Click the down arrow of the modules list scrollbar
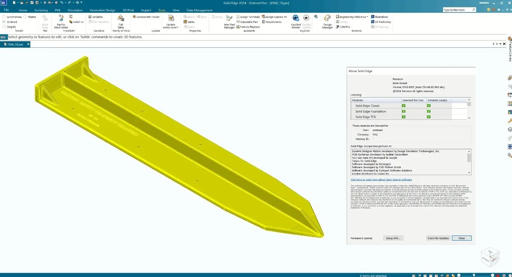Screen dimensions: 512x277 469,118
